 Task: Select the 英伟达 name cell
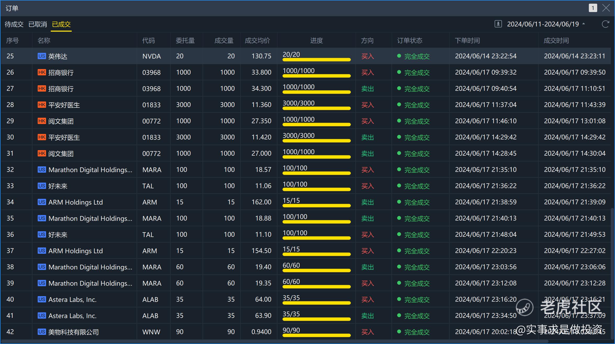point(58,56)
